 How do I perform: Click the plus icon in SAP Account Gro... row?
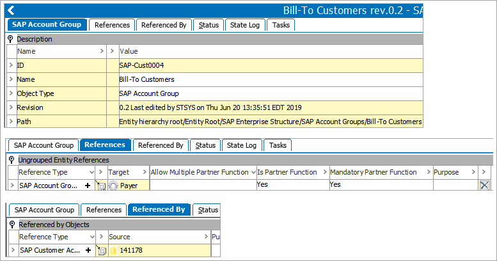click(88, 186)
